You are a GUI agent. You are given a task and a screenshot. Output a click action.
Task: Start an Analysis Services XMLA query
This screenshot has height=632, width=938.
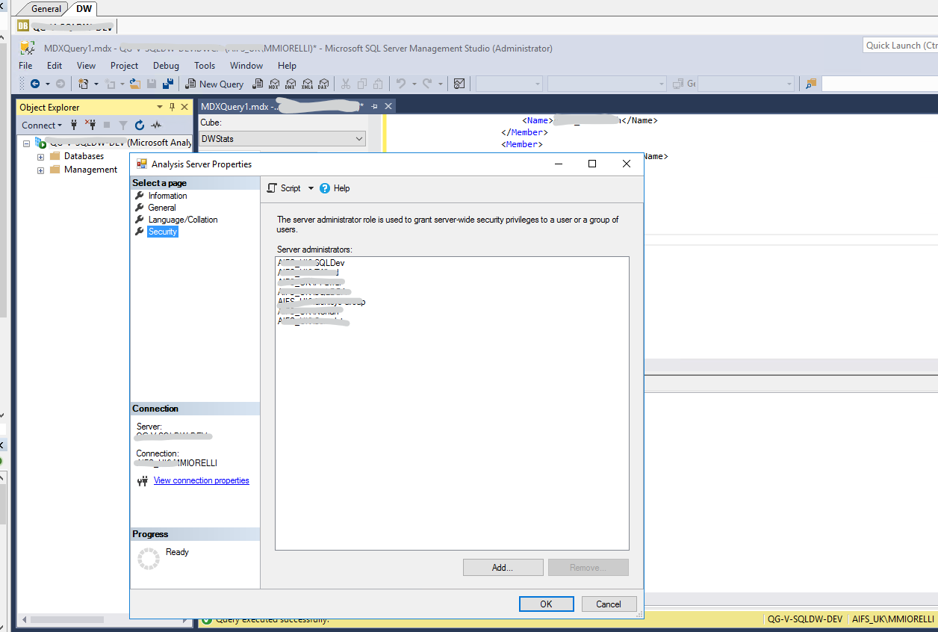pyautogui.click(x=307, y=84)
